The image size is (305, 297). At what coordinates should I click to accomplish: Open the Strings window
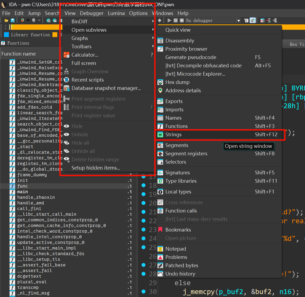219,135
